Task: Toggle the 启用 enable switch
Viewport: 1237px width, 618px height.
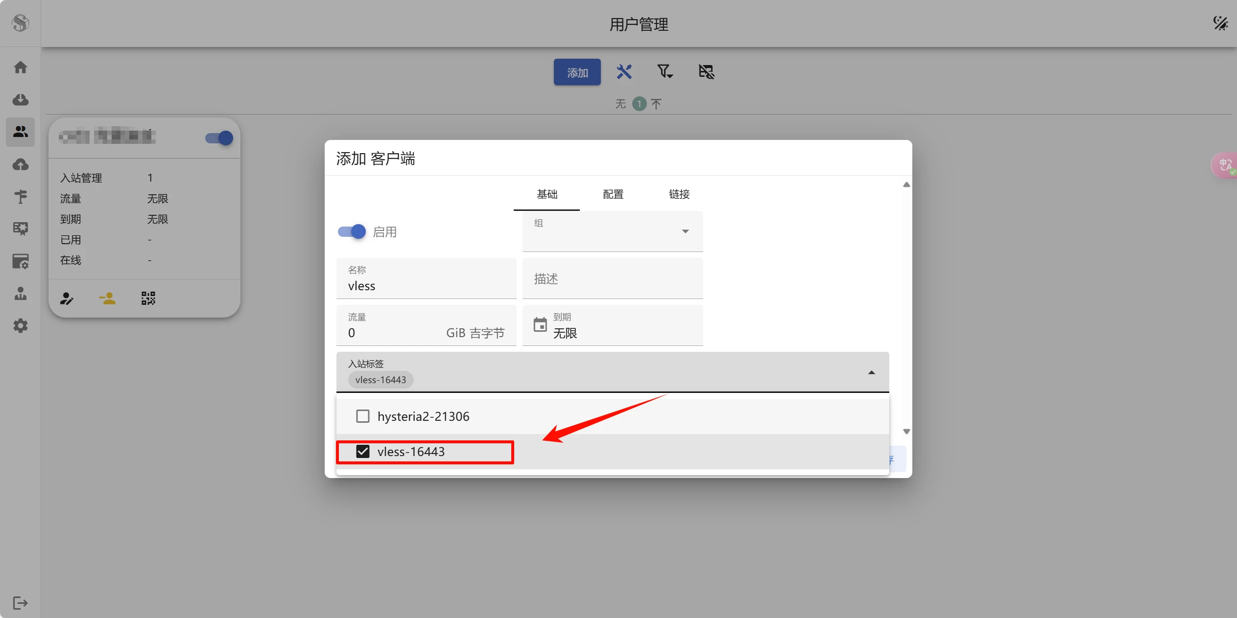Action: [x=352, y=231]
